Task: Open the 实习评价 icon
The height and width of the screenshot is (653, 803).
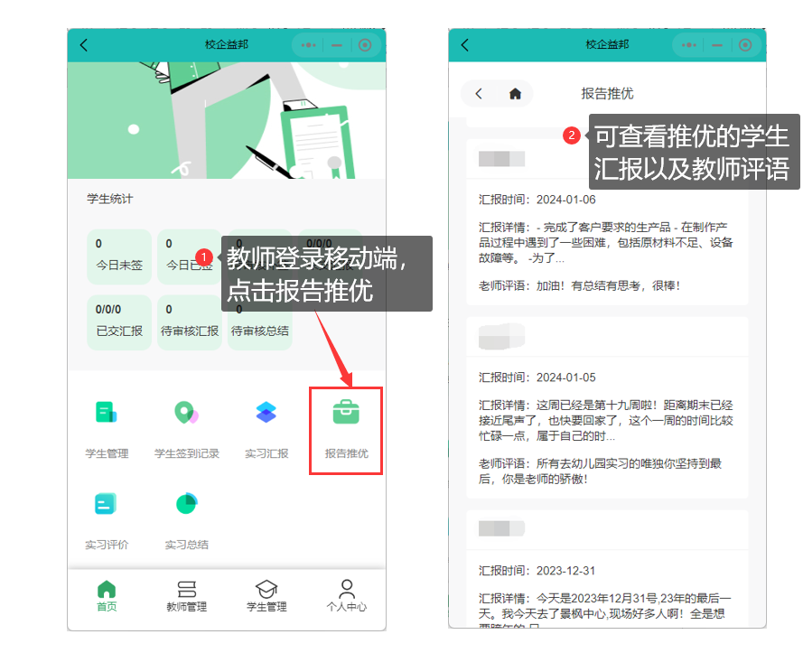Action: click(107, 505)
